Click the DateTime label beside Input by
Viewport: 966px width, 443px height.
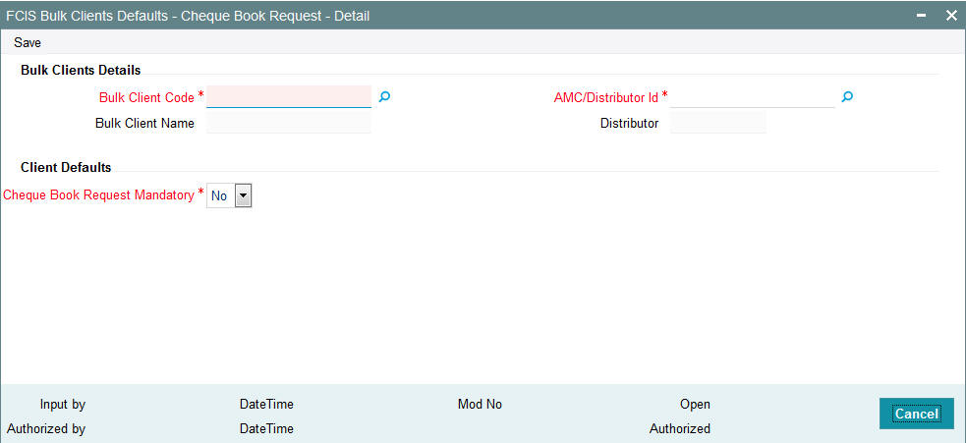(x=266, y=405)
